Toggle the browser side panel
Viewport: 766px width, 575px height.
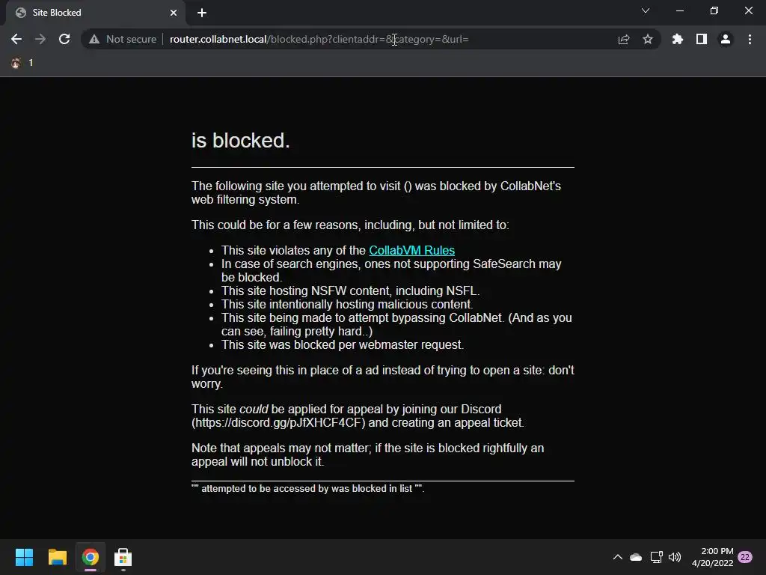[x=702, y=39]
